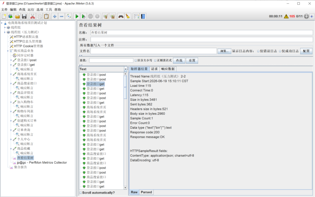This screenshot has width=315, height=197.
Task: Enable the 仅成功日志 checkbox
Action: click(280, 51)
